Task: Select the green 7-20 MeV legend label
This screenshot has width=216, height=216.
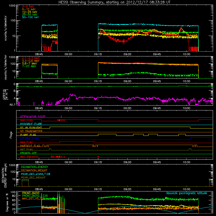Action: pos(29,66)
